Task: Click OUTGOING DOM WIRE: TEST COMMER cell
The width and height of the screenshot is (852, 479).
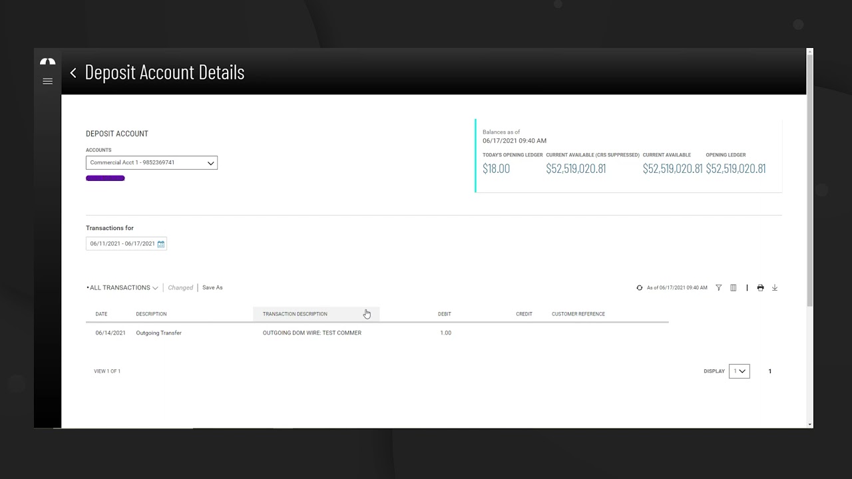Action: (x=312, y=333)
